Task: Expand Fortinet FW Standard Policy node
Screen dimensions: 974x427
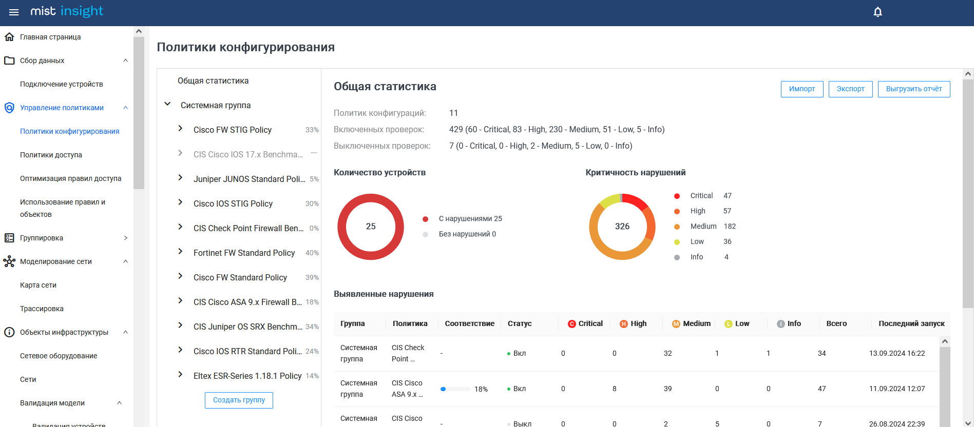Action: (180, 252)
